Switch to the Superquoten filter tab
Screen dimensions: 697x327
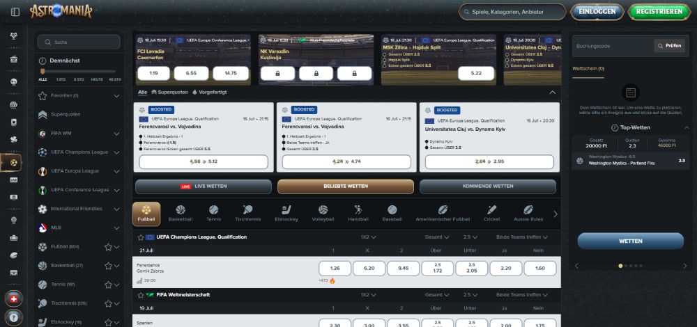170,93
